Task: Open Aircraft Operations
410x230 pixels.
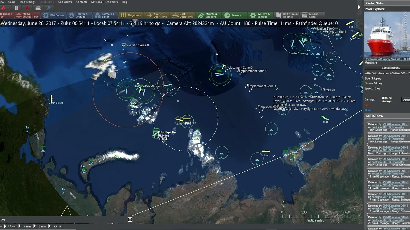Action: tap(157, 15)
